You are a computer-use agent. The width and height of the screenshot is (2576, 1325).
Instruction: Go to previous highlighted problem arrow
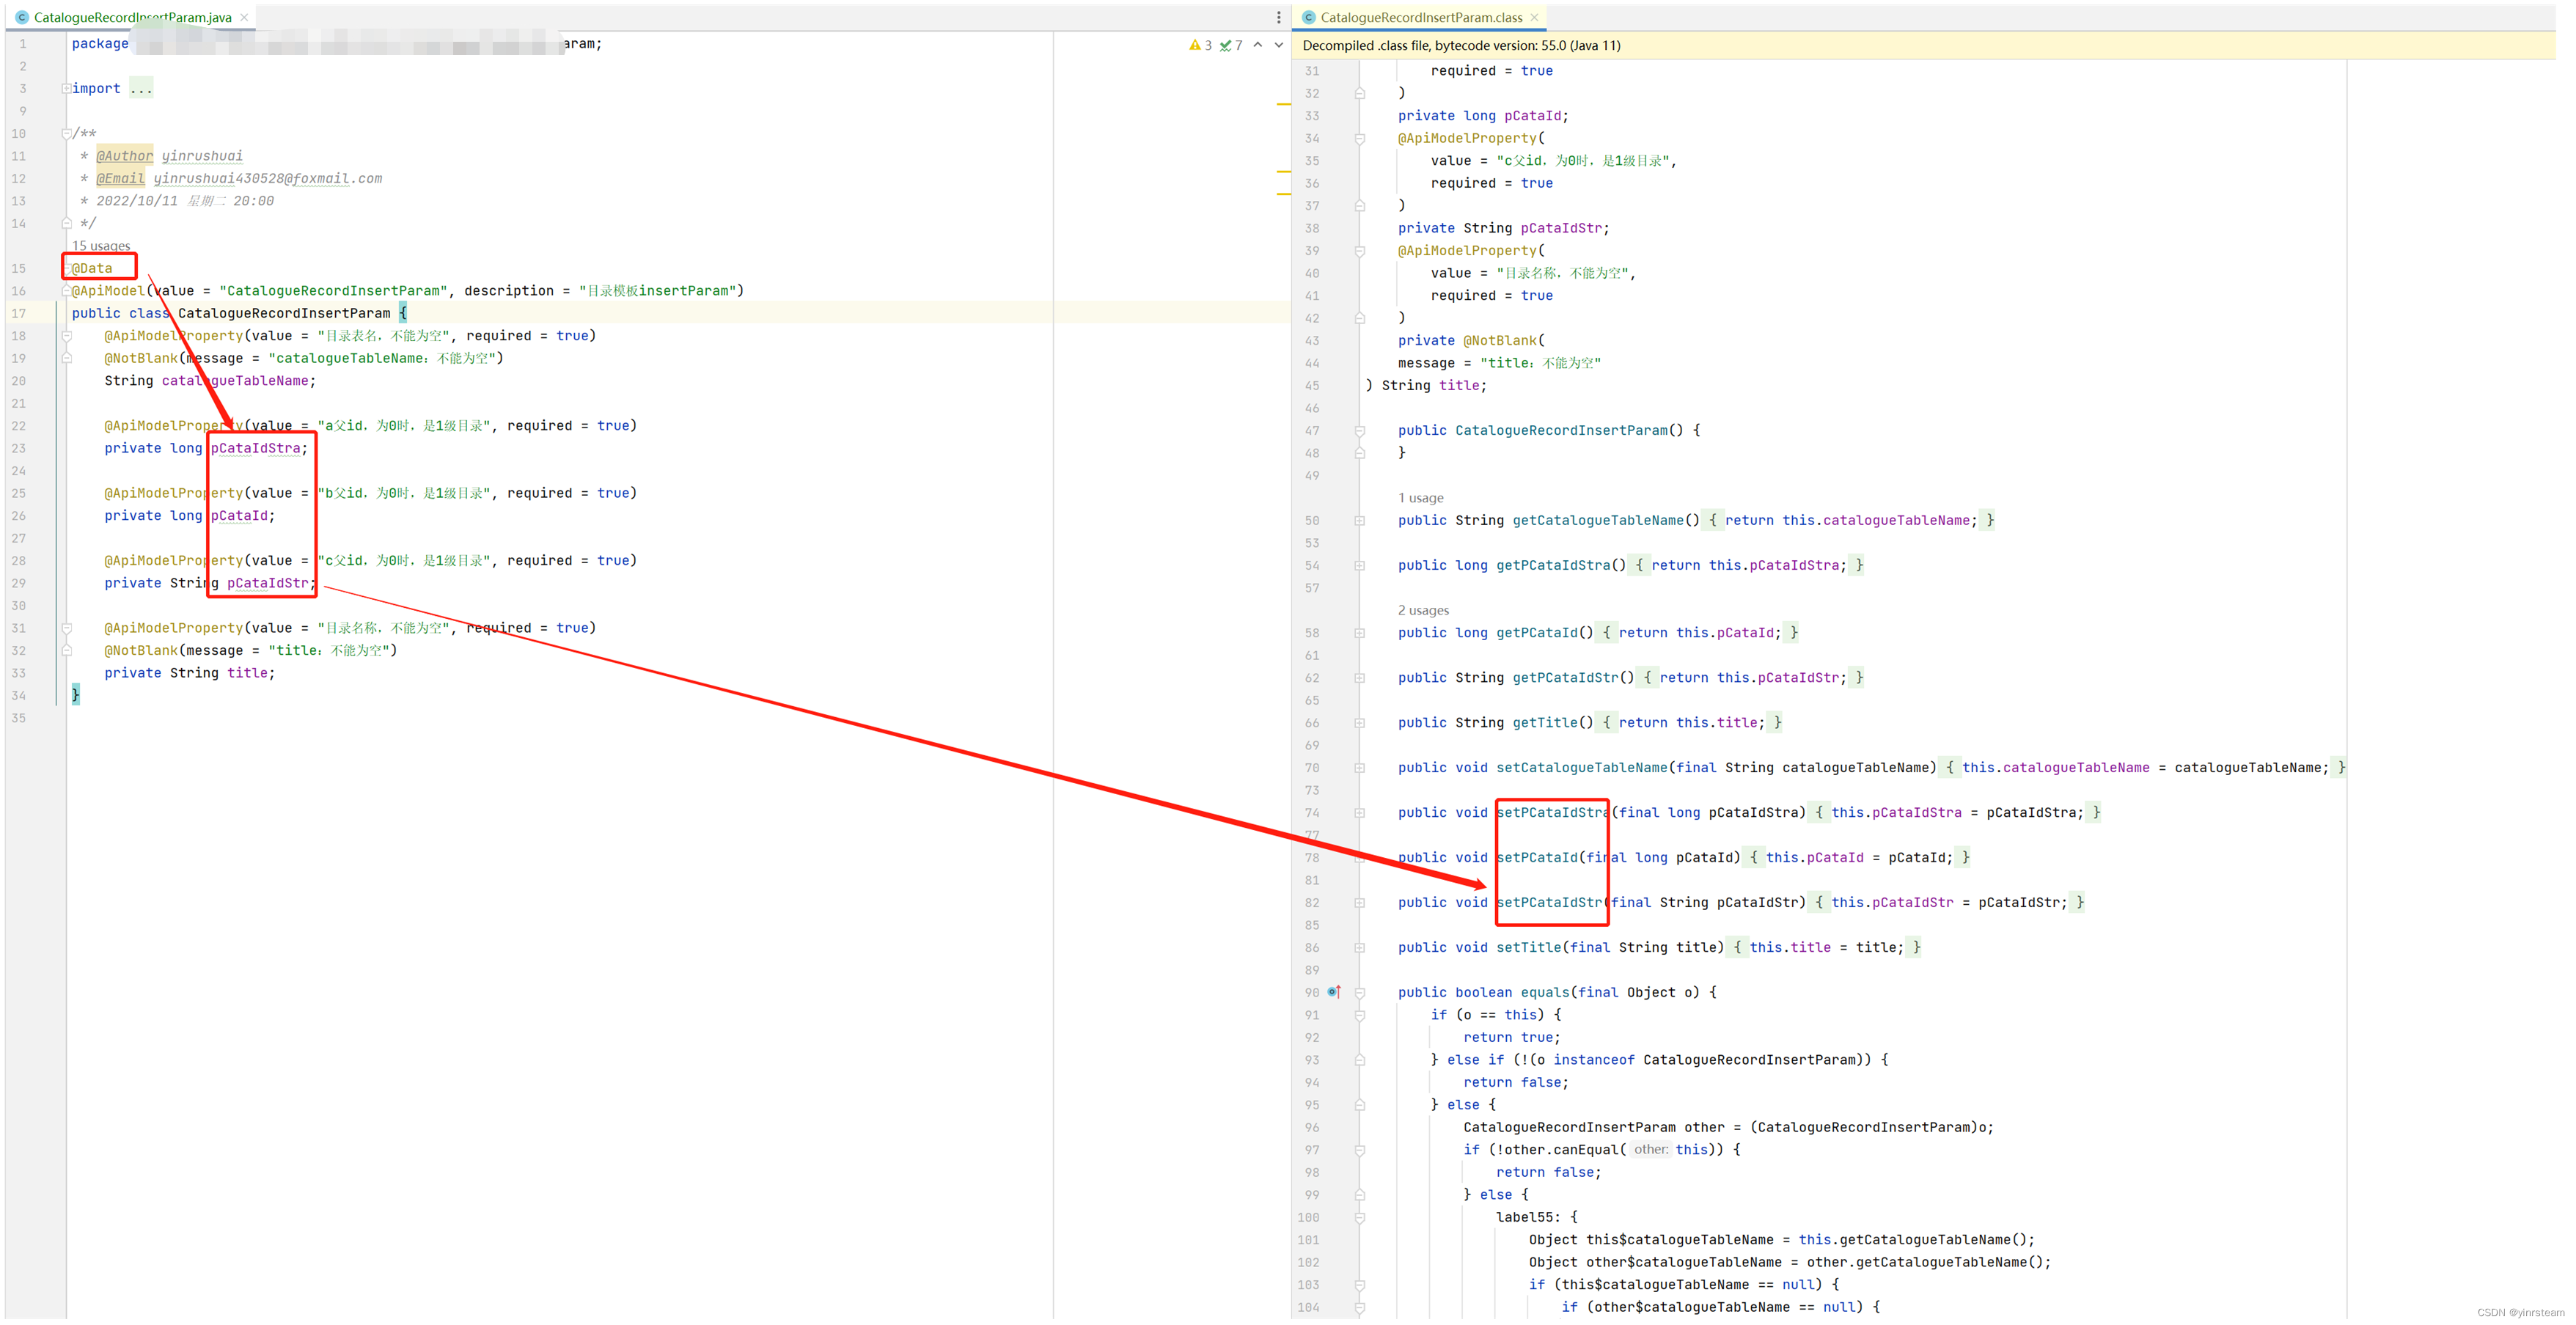[x=1258, y=45]
